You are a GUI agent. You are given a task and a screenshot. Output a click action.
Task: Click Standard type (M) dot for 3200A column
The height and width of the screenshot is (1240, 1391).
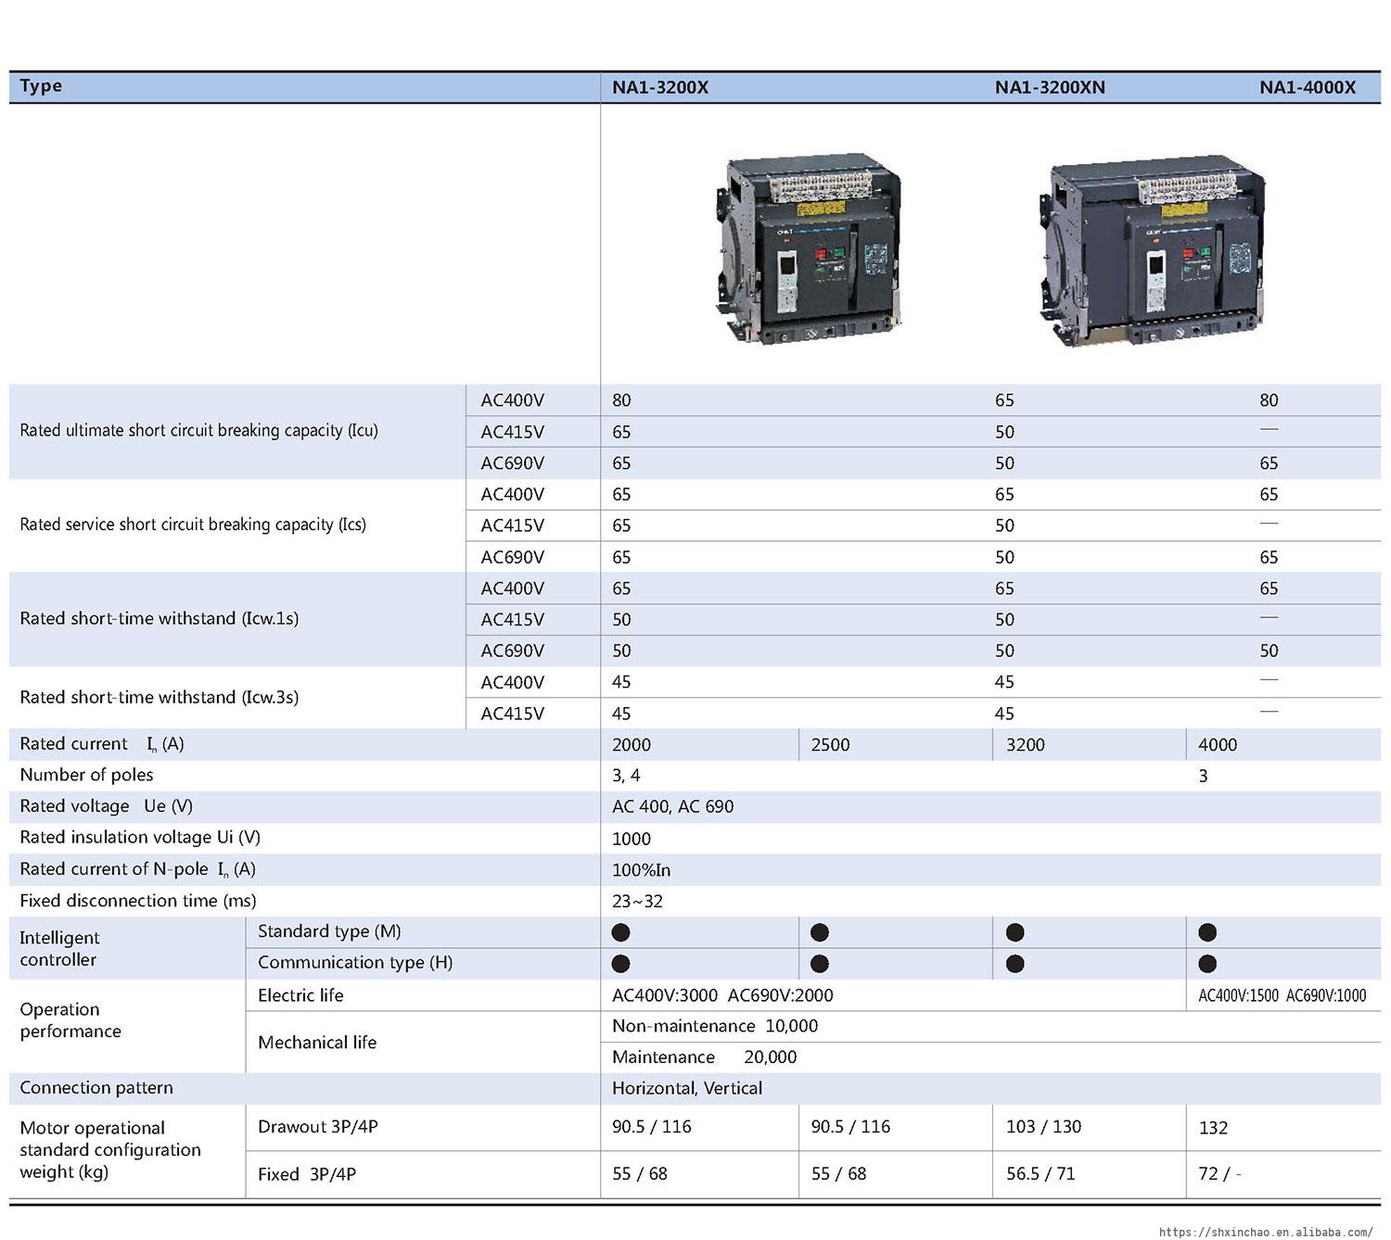1015,932
